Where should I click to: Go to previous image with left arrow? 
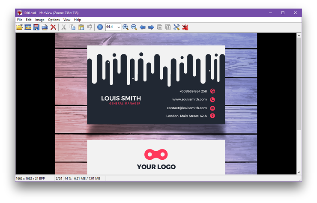click(143, 27)
